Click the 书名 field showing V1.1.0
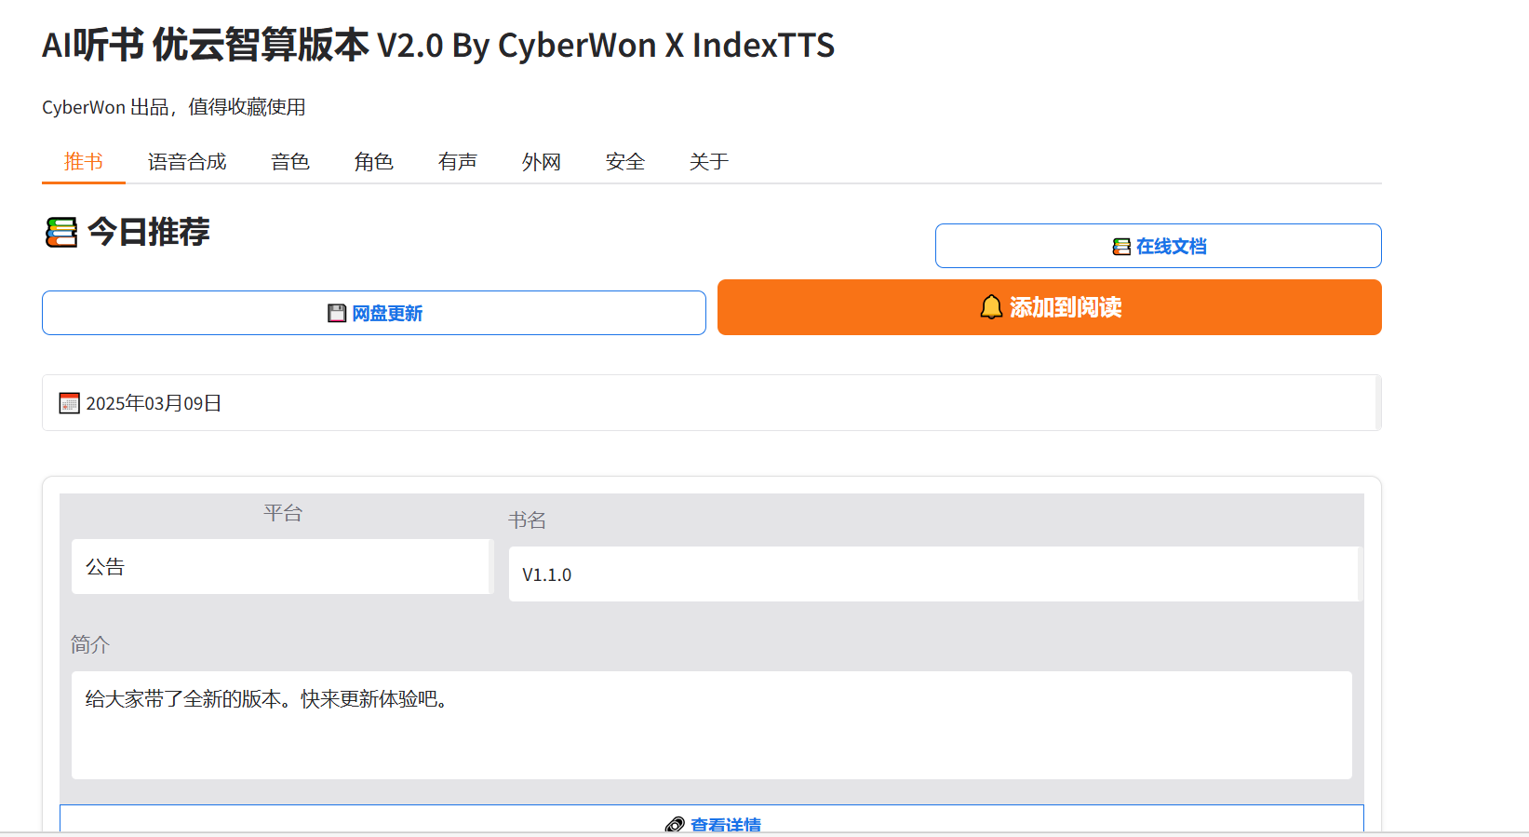The width and height of the screenshot is (1529, 837). (933, 574)
